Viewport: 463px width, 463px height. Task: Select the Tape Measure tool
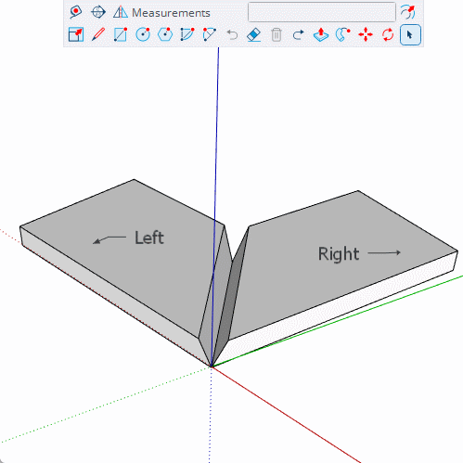(75, 12)
